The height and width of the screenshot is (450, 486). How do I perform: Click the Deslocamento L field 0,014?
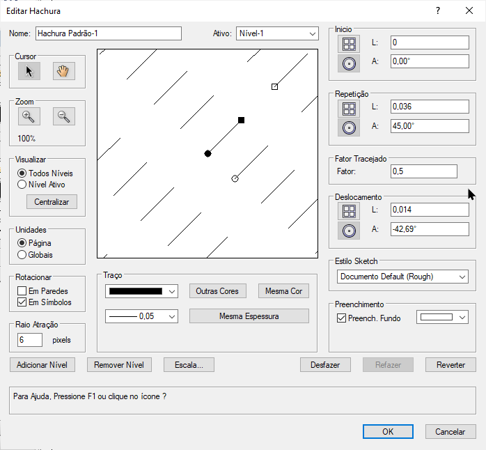coord(430,210)
